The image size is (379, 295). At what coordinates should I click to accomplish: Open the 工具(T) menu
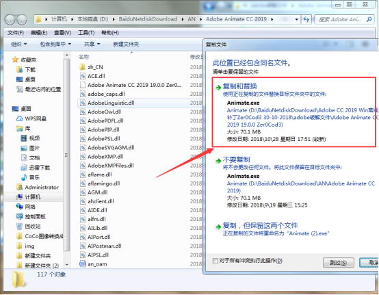[86, 33]
